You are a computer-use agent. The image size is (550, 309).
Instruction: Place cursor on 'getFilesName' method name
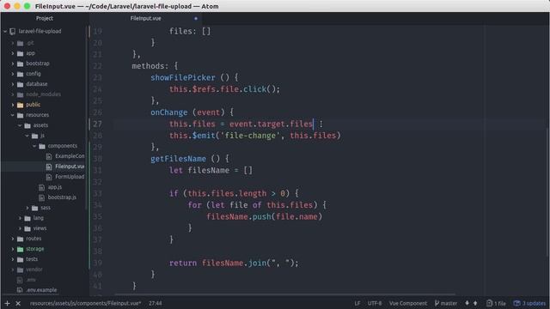178,159
